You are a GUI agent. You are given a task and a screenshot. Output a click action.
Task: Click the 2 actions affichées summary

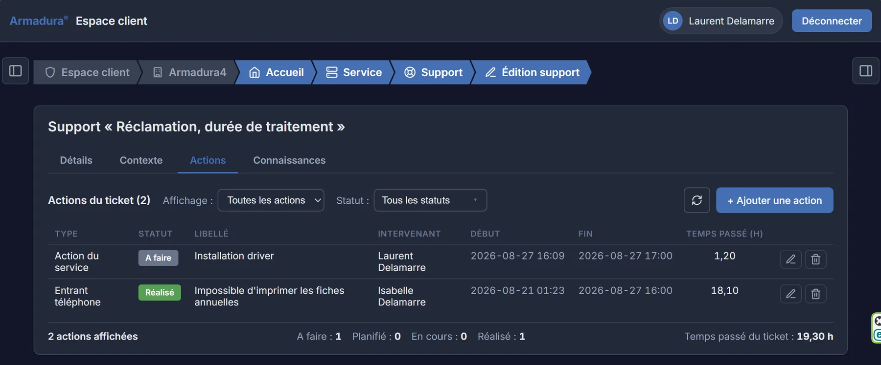93,337
